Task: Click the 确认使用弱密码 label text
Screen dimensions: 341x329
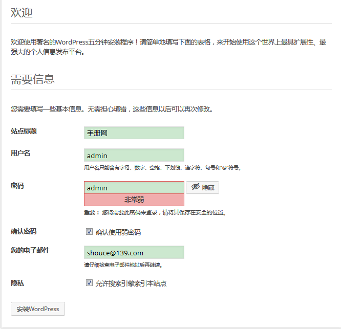Action: pyautogui.click(x=118, y=232)
